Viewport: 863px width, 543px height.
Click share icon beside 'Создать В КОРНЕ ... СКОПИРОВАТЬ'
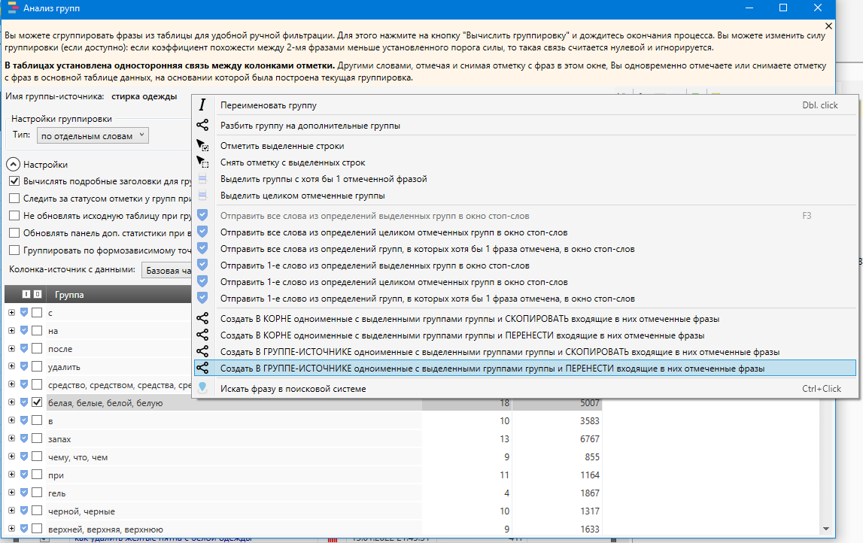pyautogui.click(x=202, y=319)
